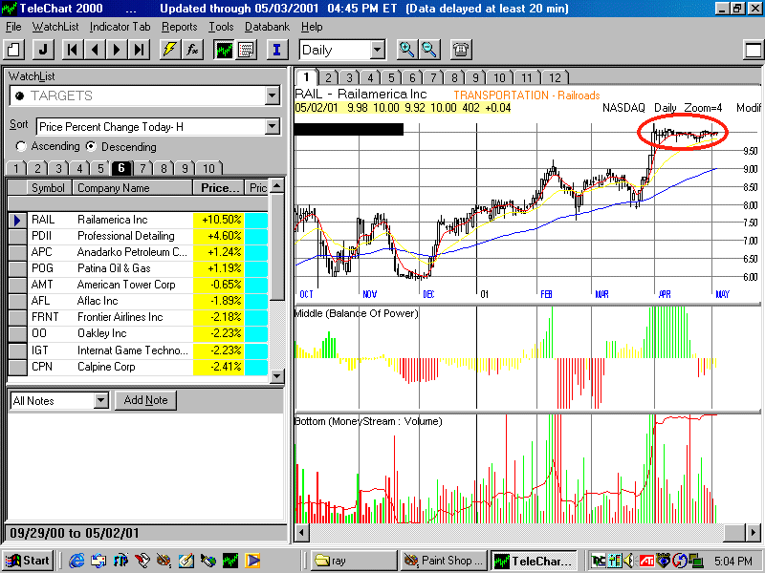Image resolution: width=765 pixels, height=573 pixels.
Task: Click the RAIL +10.50% price cell
Action: point(219,220)
